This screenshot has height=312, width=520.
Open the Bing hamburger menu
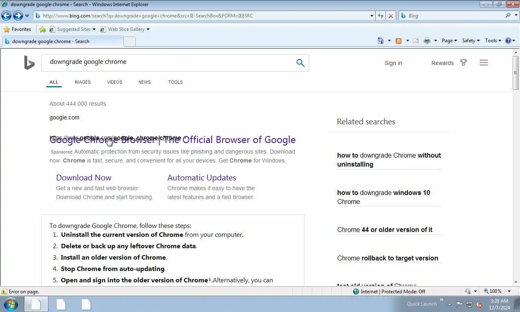click(483, 63)
